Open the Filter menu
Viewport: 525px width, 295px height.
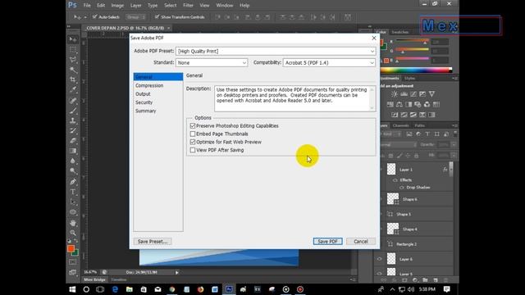188,6
